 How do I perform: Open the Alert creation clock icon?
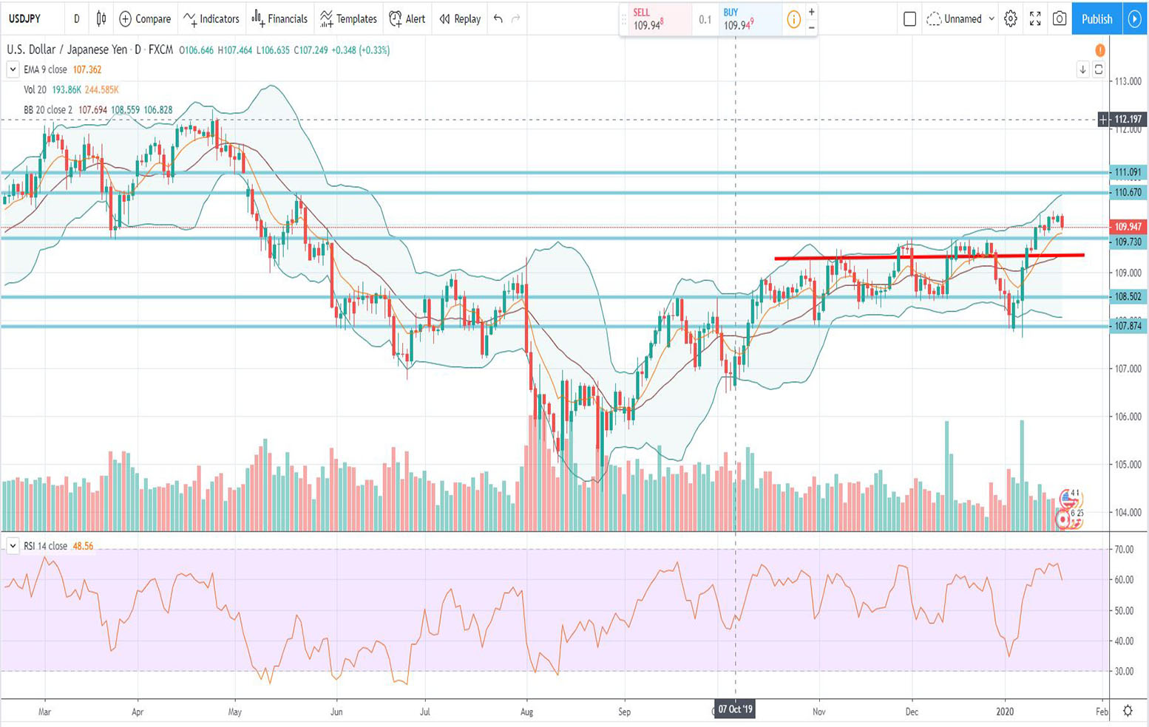[396, 19]
